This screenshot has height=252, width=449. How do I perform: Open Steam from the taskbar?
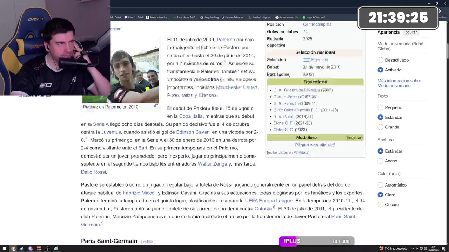22,249
